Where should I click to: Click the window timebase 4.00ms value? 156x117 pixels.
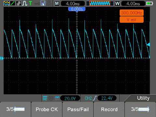pos(133,4)
